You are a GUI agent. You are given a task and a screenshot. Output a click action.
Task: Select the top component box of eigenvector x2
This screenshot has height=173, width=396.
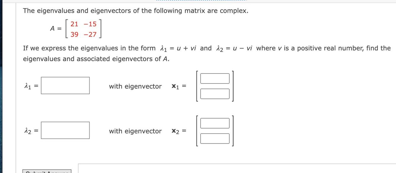(215, 123)
